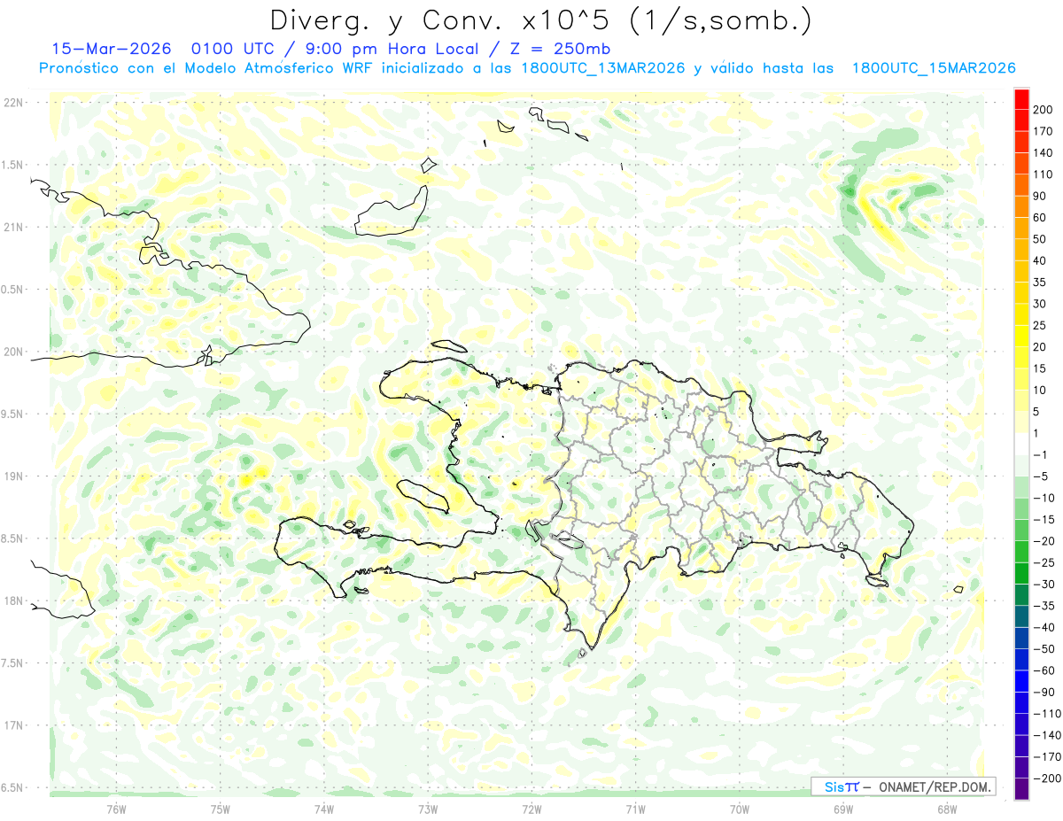Pick the white swatch between 1 and -1

[1021, 445]
